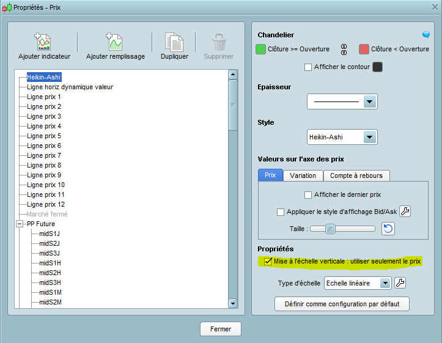Select midS3J under PP Future

click(50, 253)
